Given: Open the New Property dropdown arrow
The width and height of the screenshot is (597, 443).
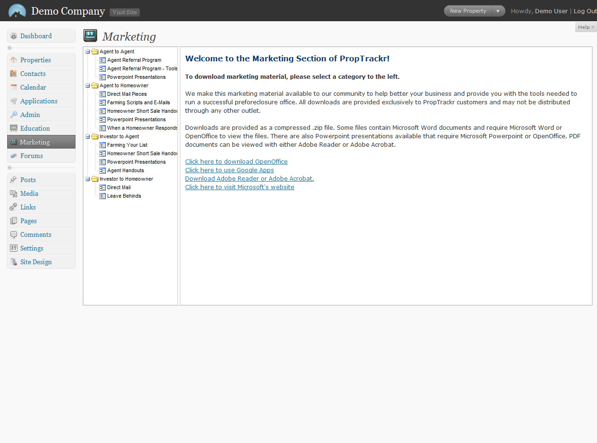Looking at the screenshot, I should click(498, 11).
